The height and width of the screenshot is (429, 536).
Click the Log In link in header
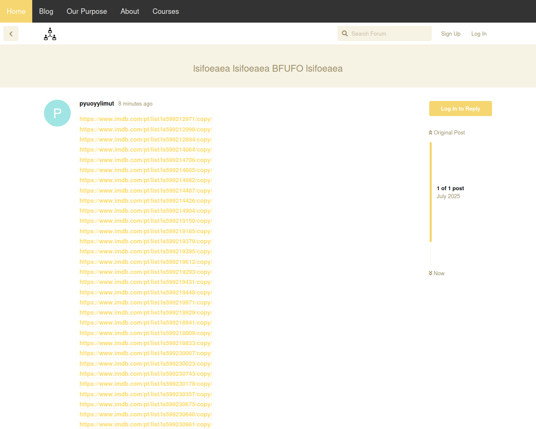tap(479, 34)
